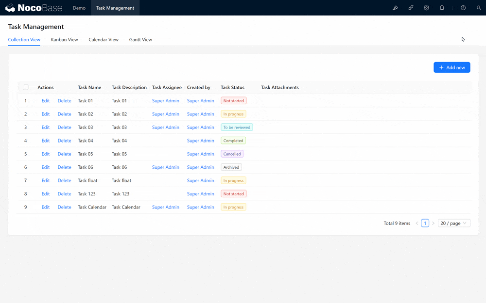Go to previous page arrow
The width and height of the screenshot is (486, 303).
pos(417,223)
